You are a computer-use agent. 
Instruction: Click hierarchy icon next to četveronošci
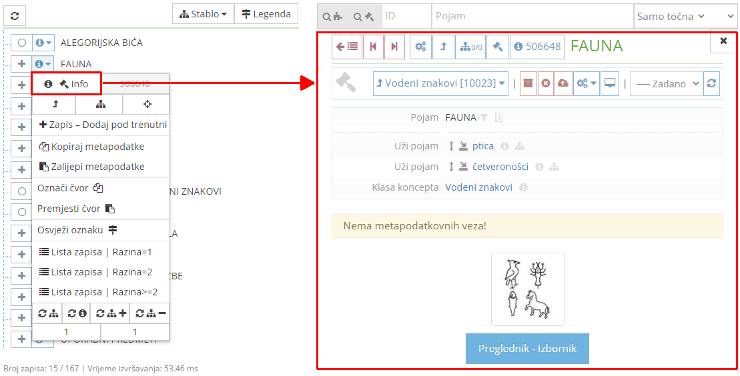coord(554,167)
